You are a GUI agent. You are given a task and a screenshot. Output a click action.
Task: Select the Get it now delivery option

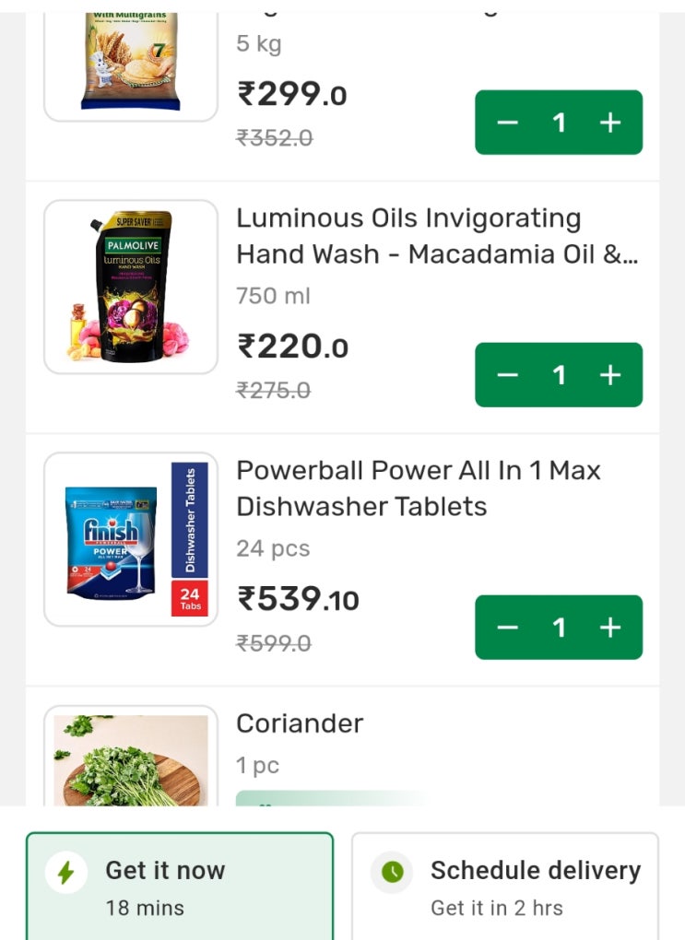180,887
